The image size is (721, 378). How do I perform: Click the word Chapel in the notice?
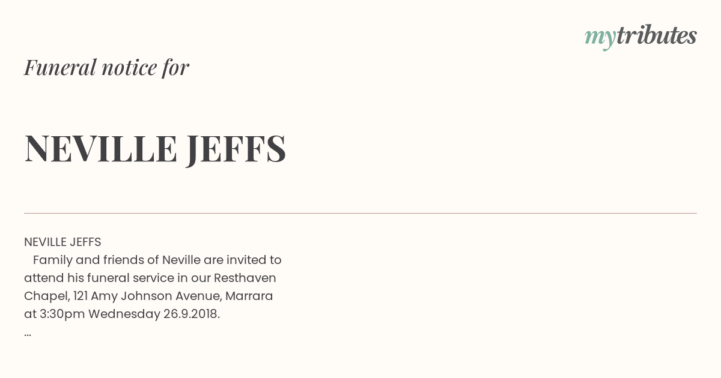click(x=46, y=296)
